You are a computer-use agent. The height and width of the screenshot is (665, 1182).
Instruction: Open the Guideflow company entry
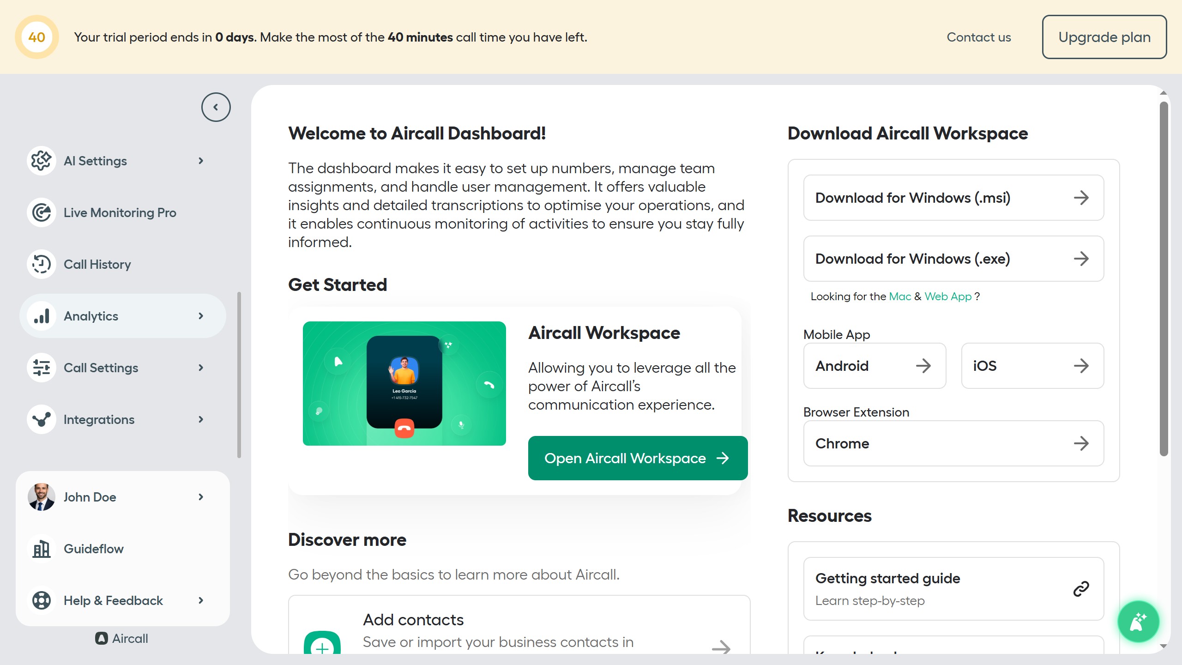point(123,549)
